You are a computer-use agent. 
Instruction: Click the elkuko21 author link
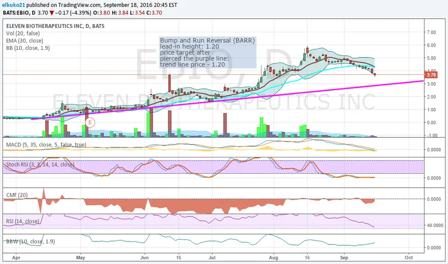click(14, 5)
